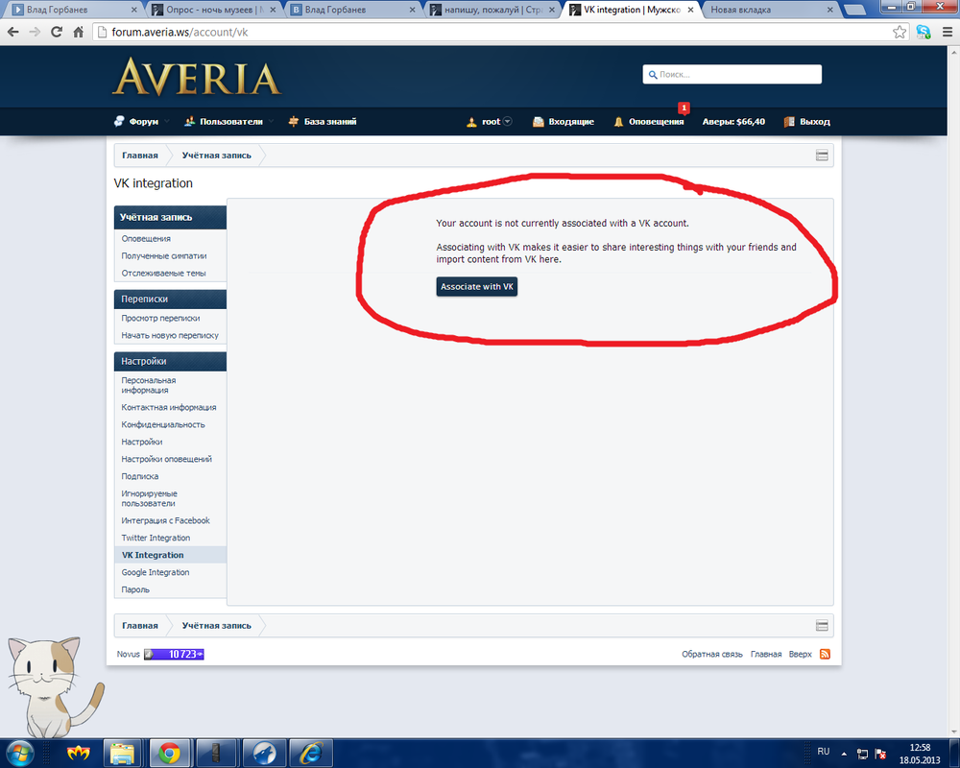Switch to the Новая вкладка tab
Image resolution: width=960 pixels, height=768 pixels.
coord(758,10)
